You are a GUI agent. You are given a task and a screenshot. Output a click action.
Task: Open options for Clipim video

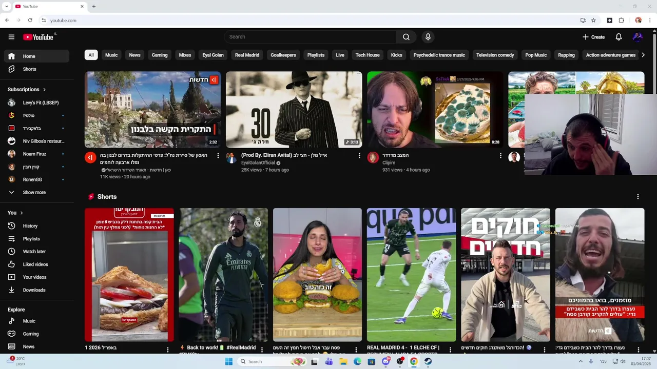click(500, 155)
